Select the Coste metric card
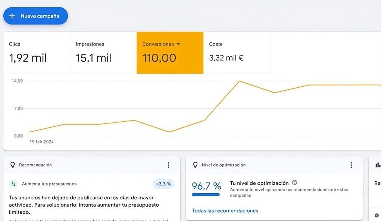 237,53
